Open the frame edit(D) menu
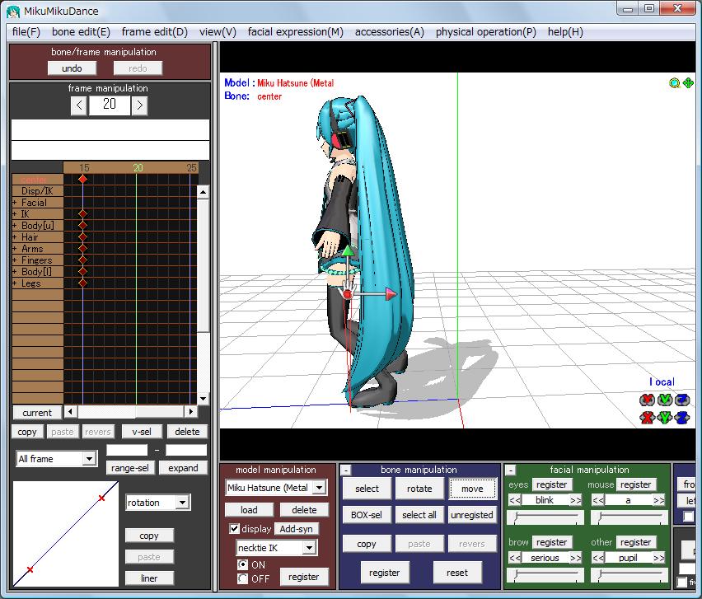The image size is (702, 599). 154,32
